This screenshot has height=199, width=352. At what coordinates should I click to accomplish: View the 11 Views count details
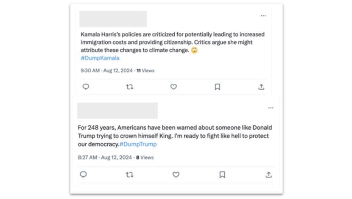tap(145, 71)
